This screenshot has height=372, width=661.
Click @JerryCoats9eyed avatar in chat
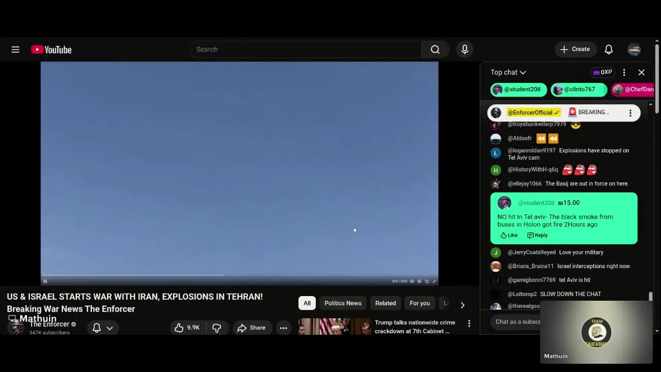496,252
